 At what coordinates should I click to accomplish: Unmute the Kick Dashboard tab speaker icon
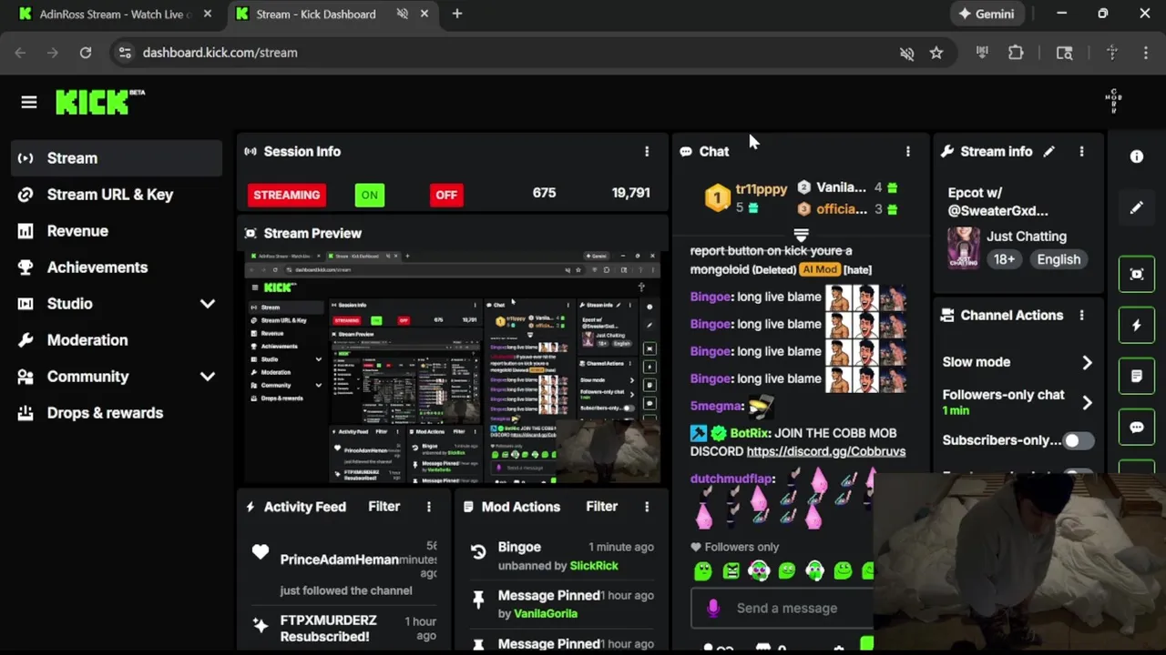point(402,14)
